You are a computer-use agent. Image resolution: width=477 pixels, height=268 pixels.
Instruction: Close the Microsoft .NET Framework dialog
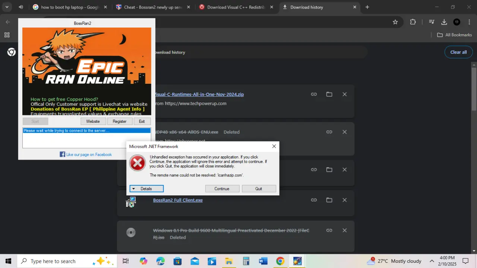pyautogui.click(x=274, y=146)
